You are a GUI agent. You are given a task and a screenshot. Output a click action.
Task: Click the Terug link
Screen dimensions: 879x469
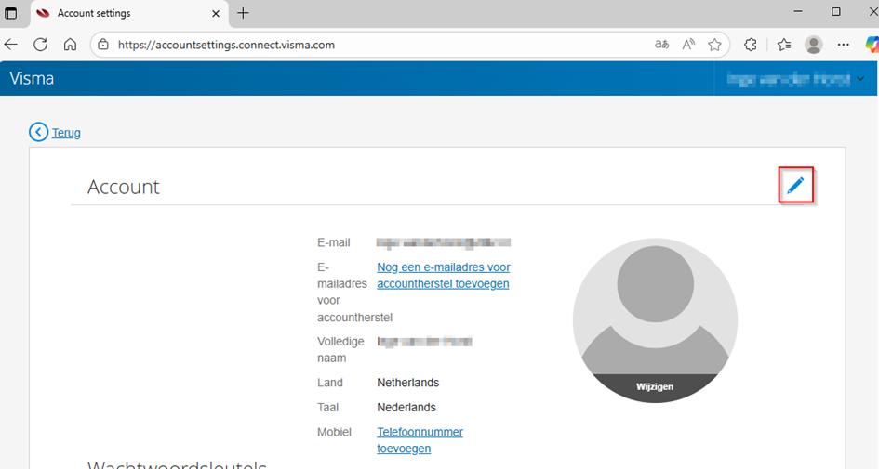click(x=66, y=133)
